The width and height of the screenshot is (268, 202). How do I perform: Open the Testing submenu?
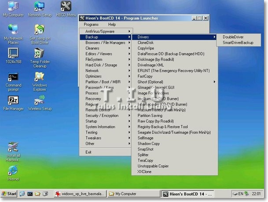106,132
